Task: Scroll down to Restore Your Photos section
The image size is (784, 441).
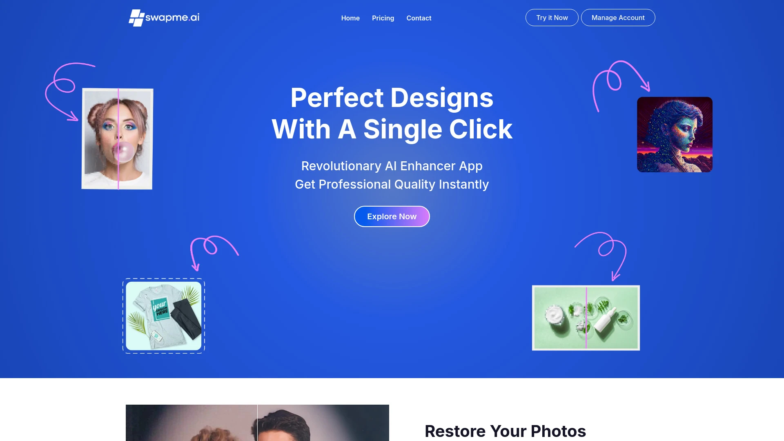Action: click(x=505, y=430)
